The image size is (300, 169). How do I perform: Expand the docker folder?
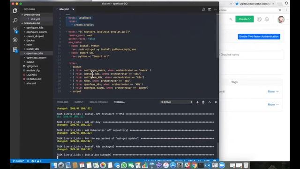[30, 40]
